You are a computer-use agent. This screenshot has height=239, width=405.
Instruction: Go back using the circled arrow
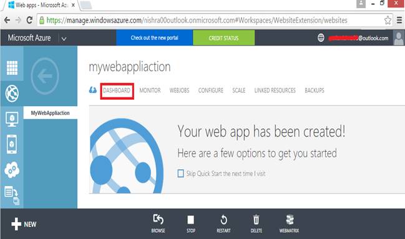click(x=45, y=76)
